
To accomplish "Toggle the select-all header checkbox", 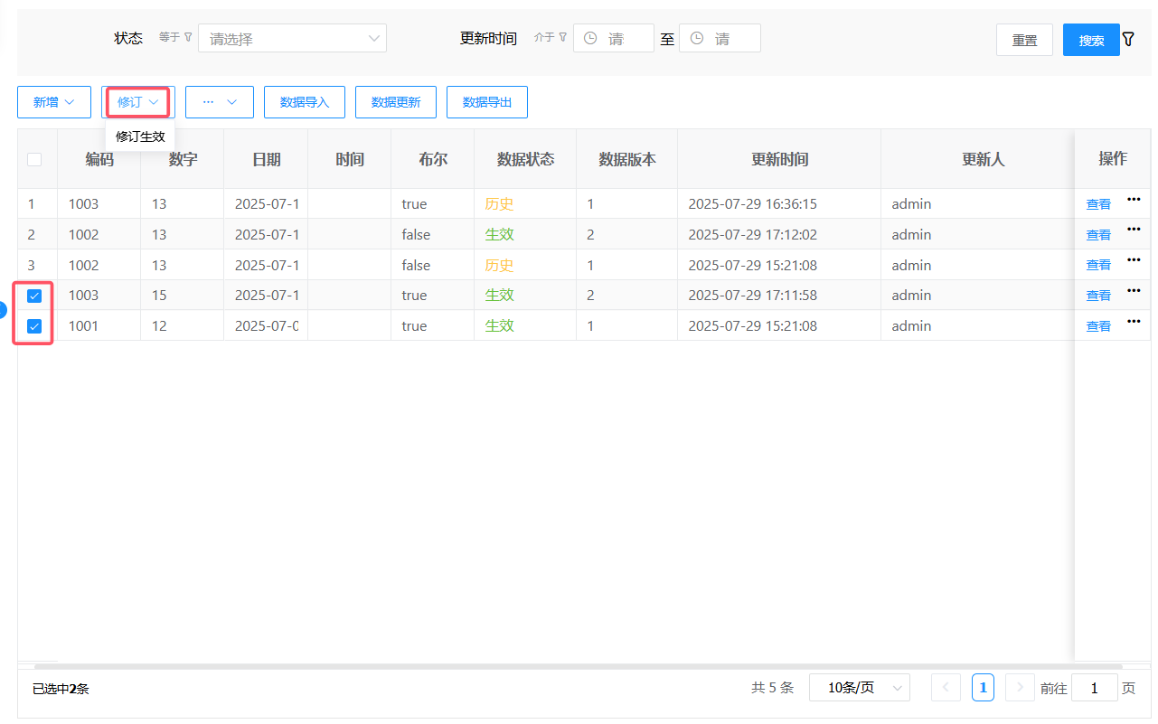I will pos(34,159).
